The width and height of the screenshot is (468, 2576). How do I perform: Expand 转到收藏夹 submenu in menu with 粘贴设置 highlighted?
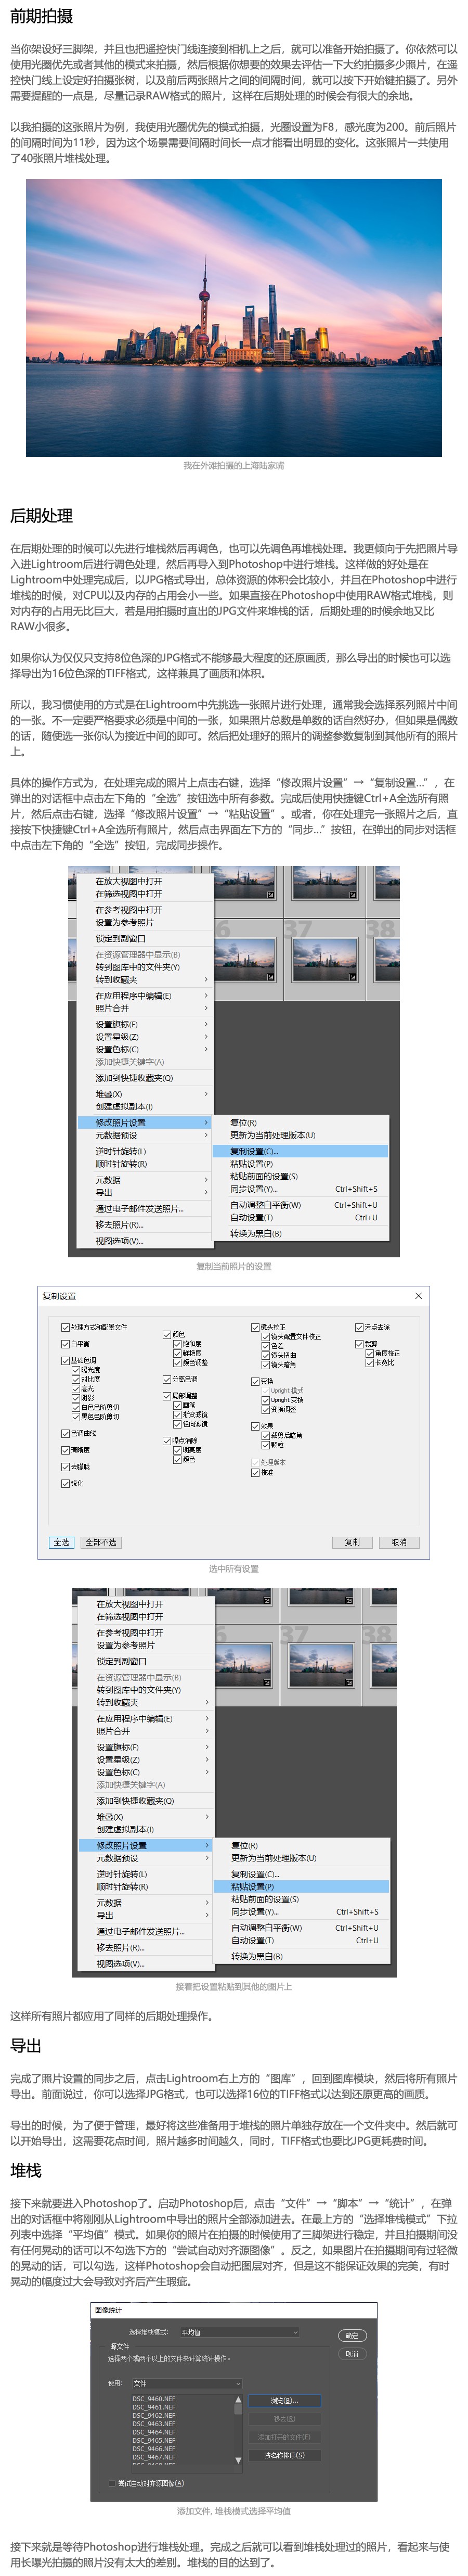point(146,1702)
